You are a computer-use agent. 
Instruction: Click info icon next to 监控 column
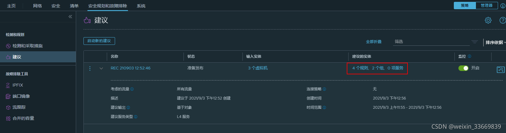[469, 56]
